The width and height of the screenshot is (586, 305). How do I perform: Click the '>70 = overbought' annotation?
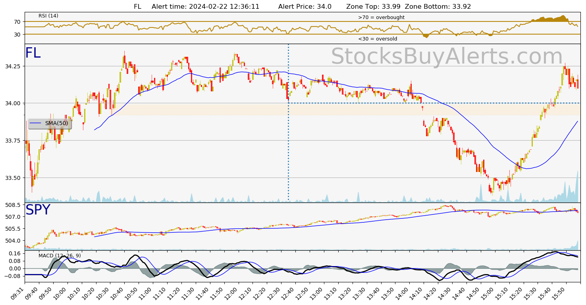pos(381,17)
